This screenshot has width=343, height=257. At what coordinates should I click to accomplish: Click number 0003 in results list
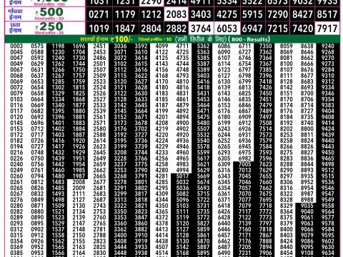tap(16, 46)
